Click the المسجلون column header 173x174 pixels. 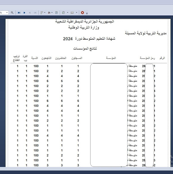[77, 58]
